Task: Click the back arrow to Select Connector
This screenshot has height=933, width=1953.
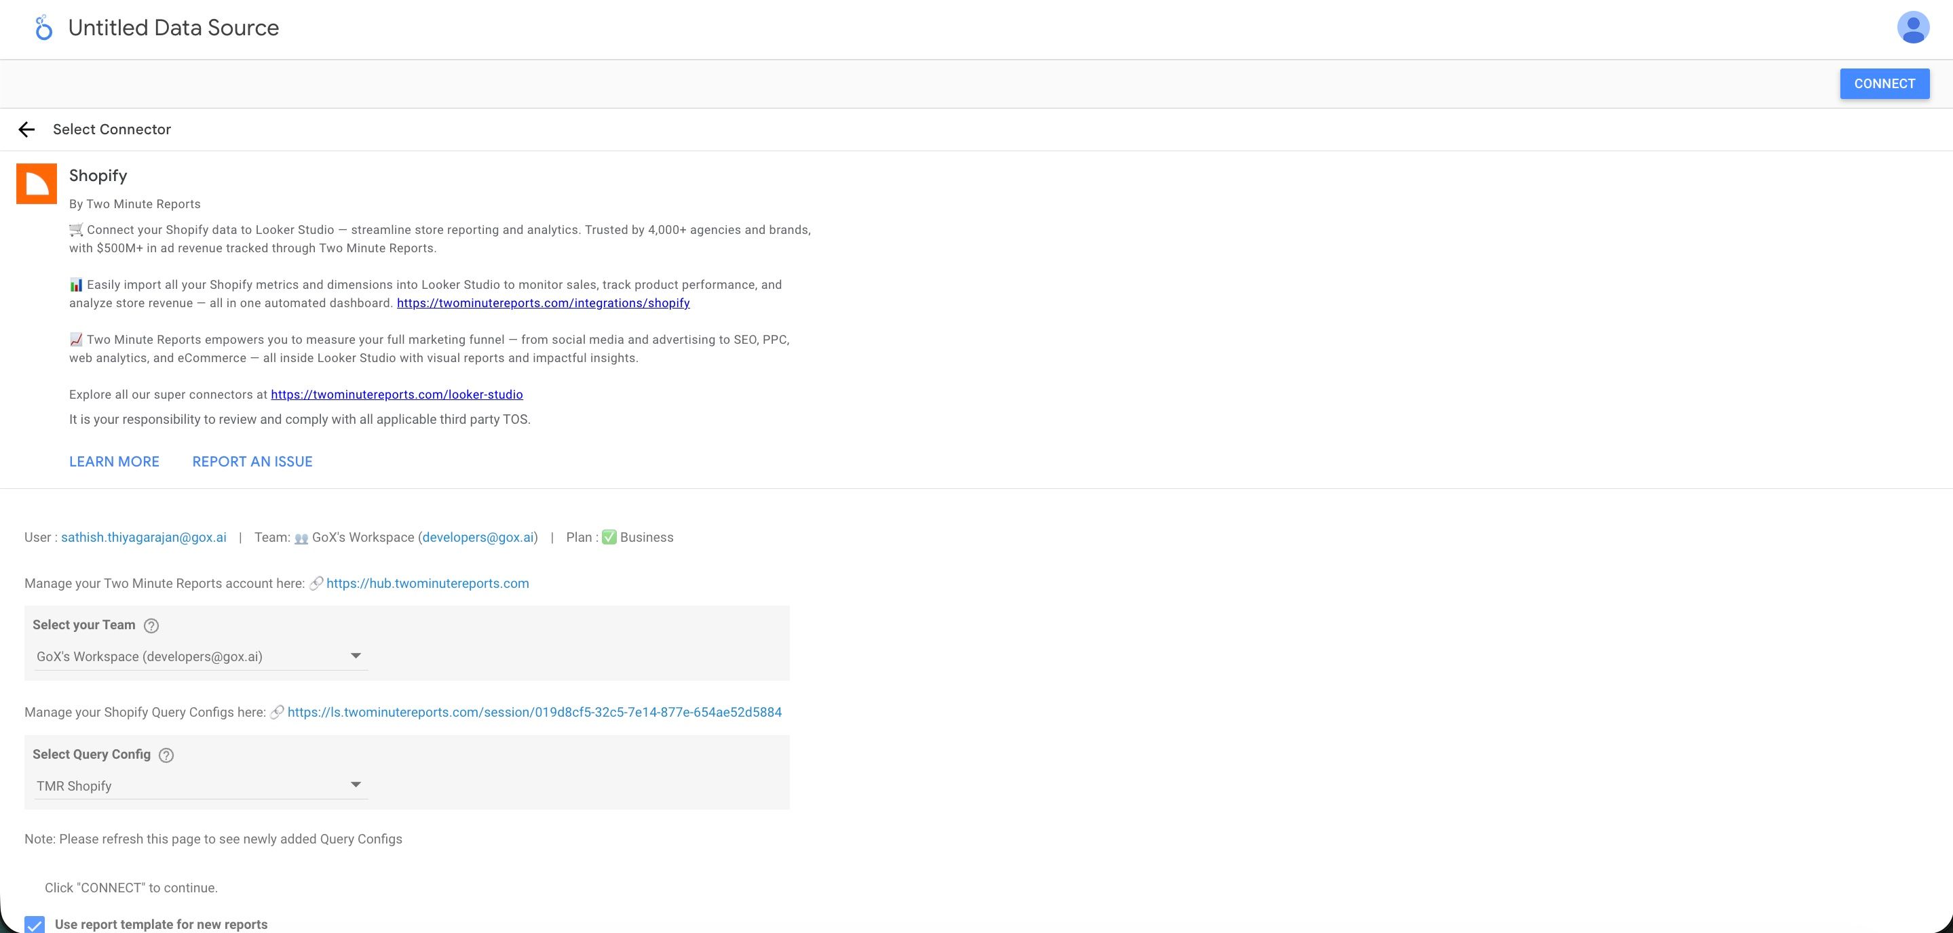Action: (x=27, y=129)
